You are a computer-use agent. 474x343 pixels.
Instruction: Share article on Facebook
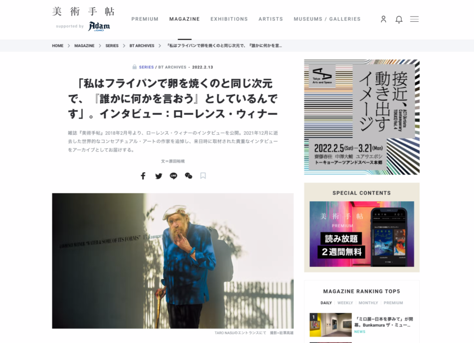click(143, 176)
